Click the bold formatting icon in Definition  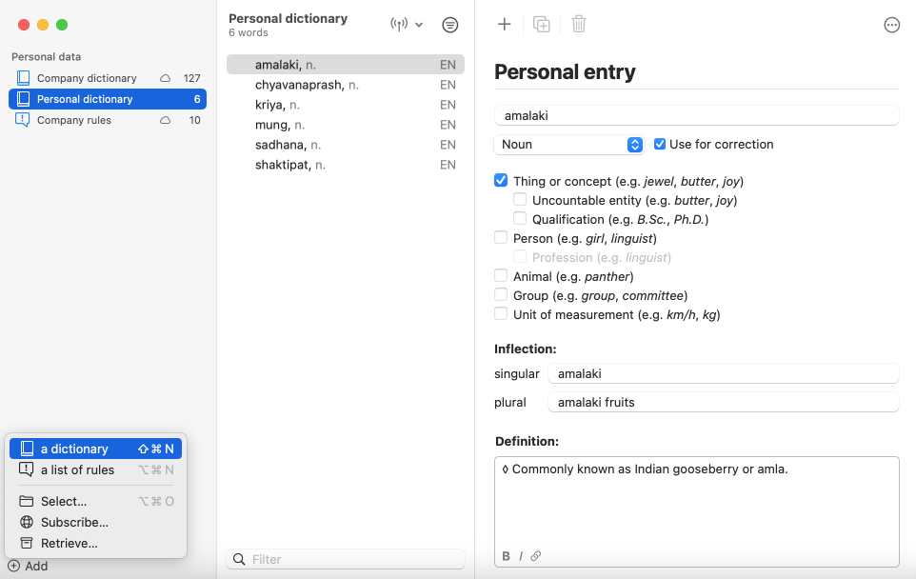(x=506, y=556)
